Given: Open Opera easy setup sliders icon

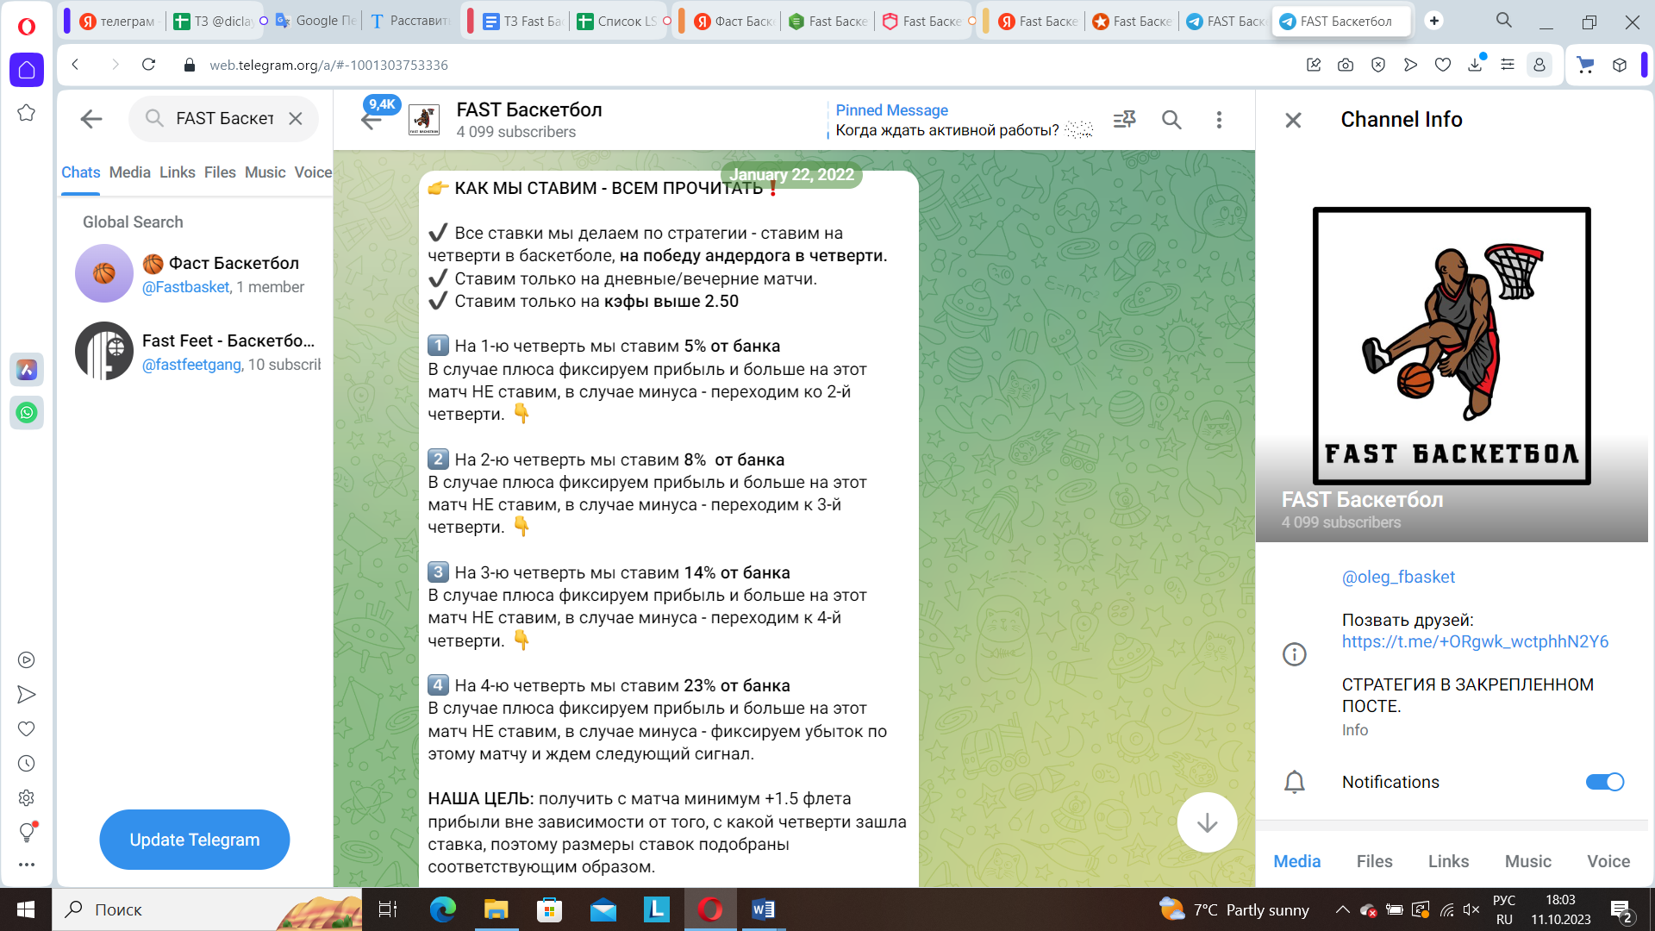Looking at the screenshot, I should [1507, 65].
